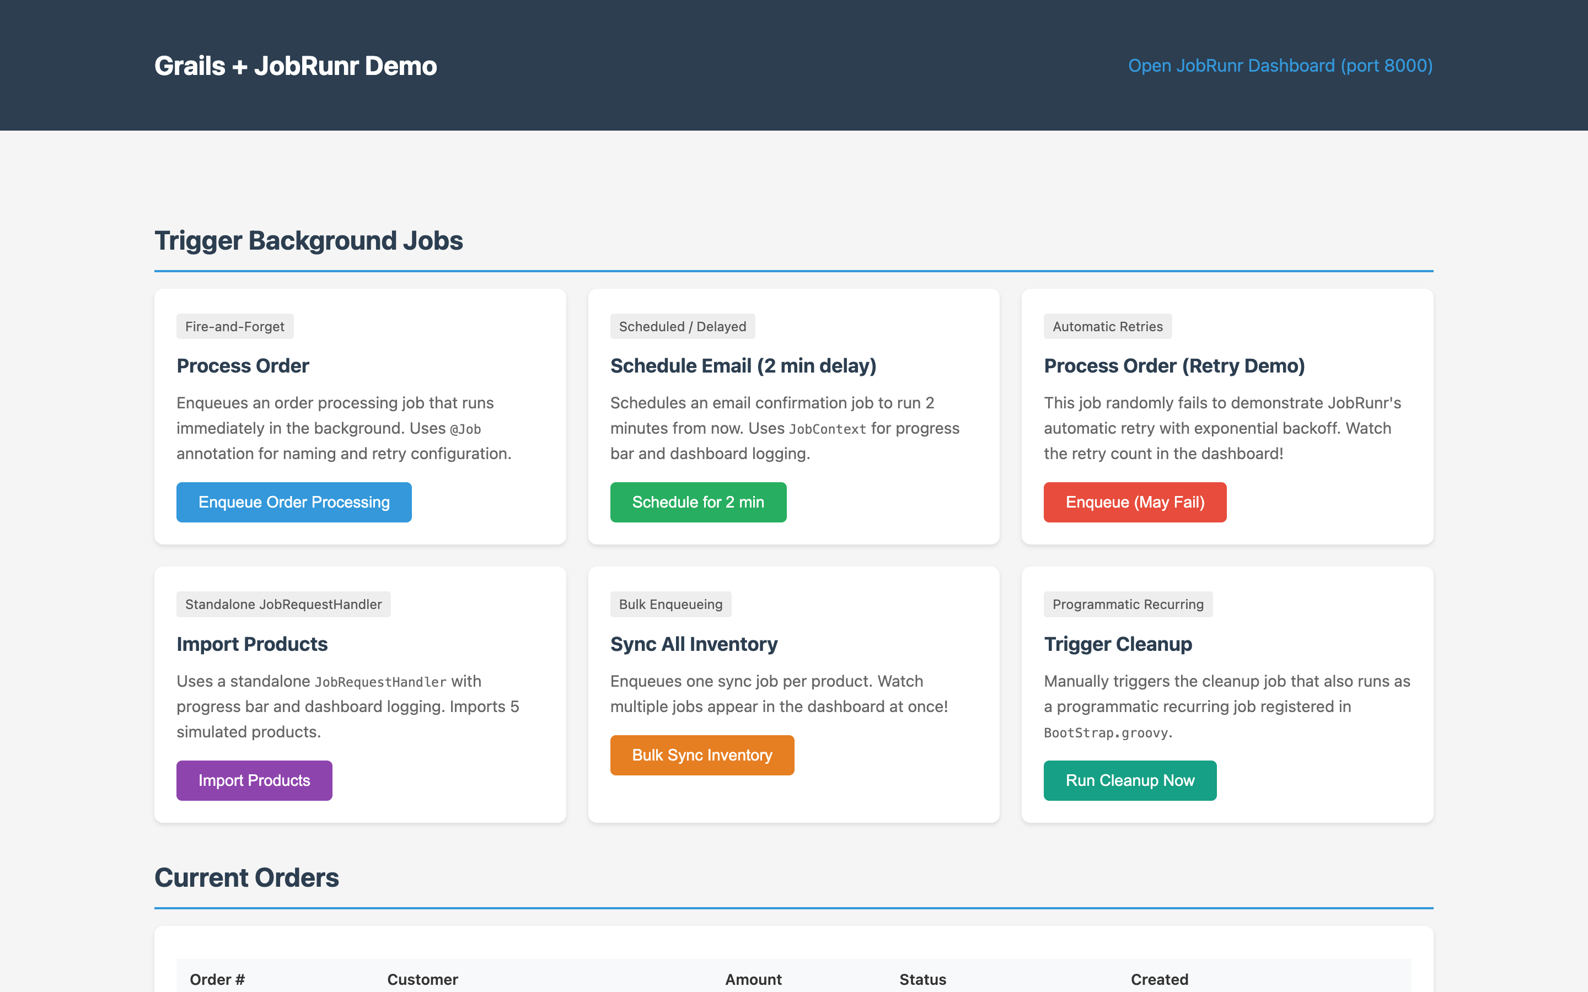Click the Scheduled / Delayed tag
Screen dimensions: 1588x992
(683, 326)
